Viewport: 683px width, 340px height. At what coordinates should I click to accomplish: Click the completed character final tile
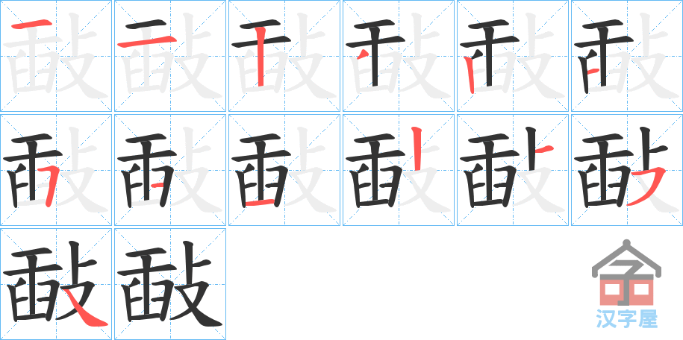pyautogui.click(x=170, y=284)
